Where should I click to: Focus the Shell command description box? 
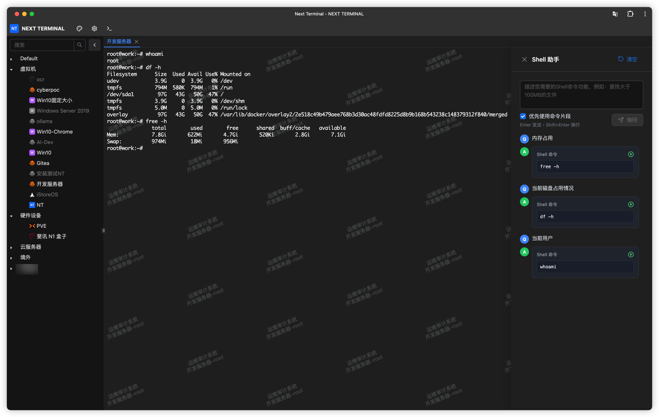click(581, 95)
